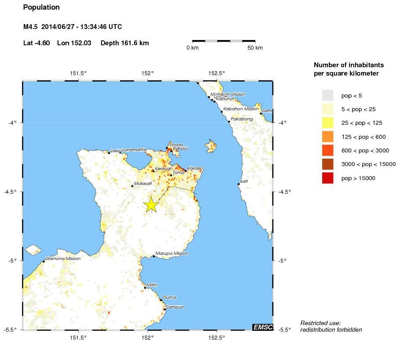Image resolution: width=400 pixels, height=344 pixels.
Task: Click the Keravat town label
Action: point(163,169)
